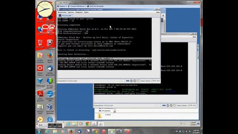Click round clock status icon in the 172.23.2.241 console
This screenshot has height=134, width=238.
pyautogui.click(x=171, y=105)
